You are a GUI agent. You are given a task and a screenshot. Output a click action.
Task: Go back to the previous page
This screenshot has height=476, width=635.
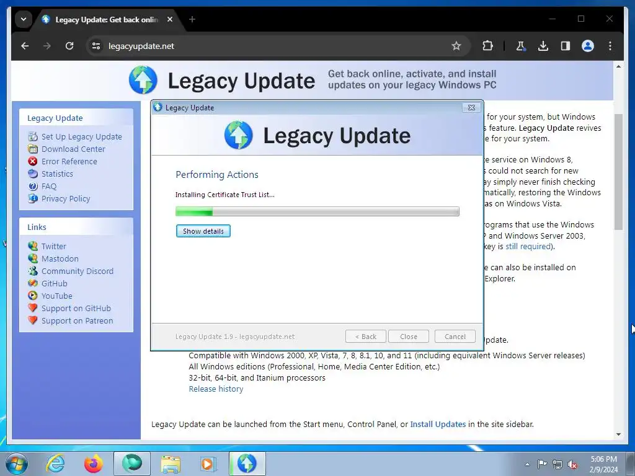click(25, 46)
